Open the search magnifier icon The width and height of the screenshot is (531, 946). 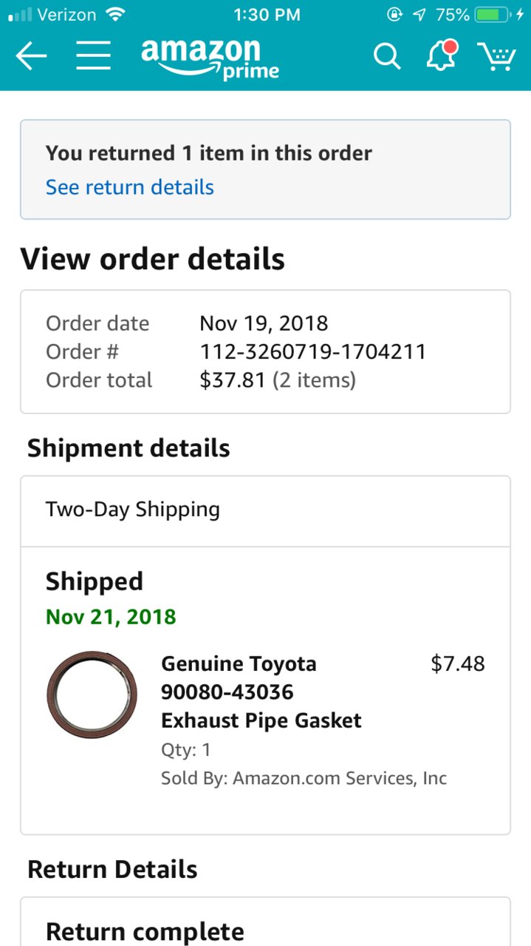tap(387, 56)
